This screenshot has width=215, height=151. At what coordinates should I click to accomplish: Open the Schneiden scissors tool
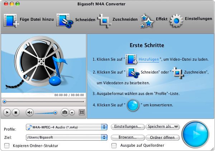tap(65, 21)
